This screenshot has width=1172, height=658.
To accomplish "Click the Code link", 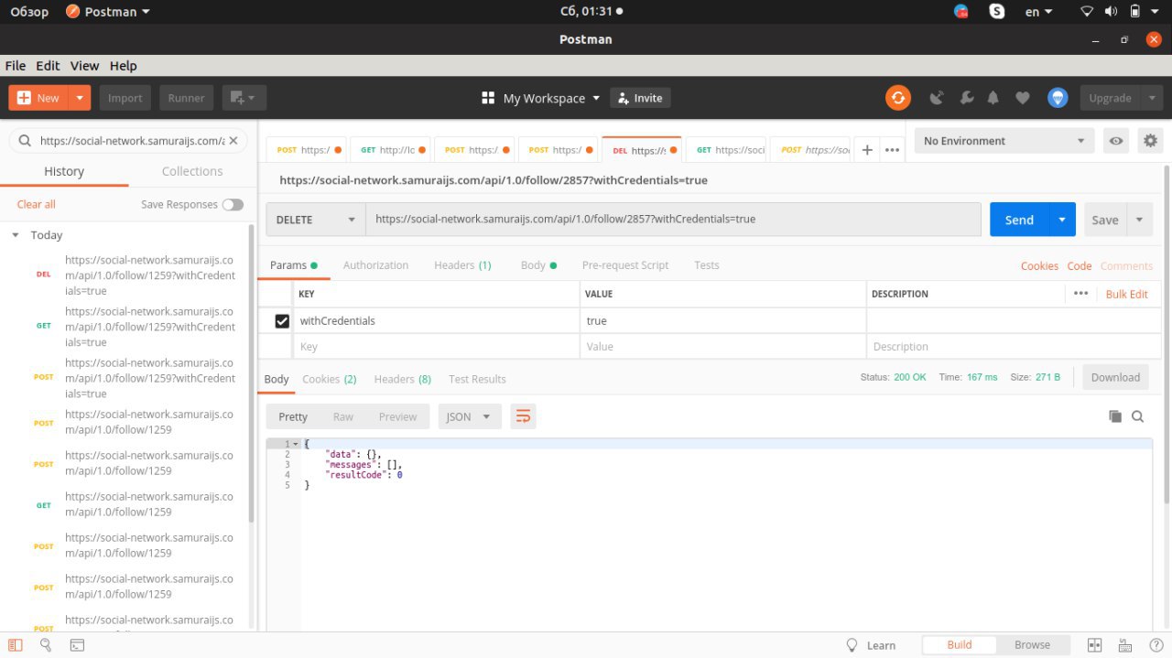I will coord(1080,265).
